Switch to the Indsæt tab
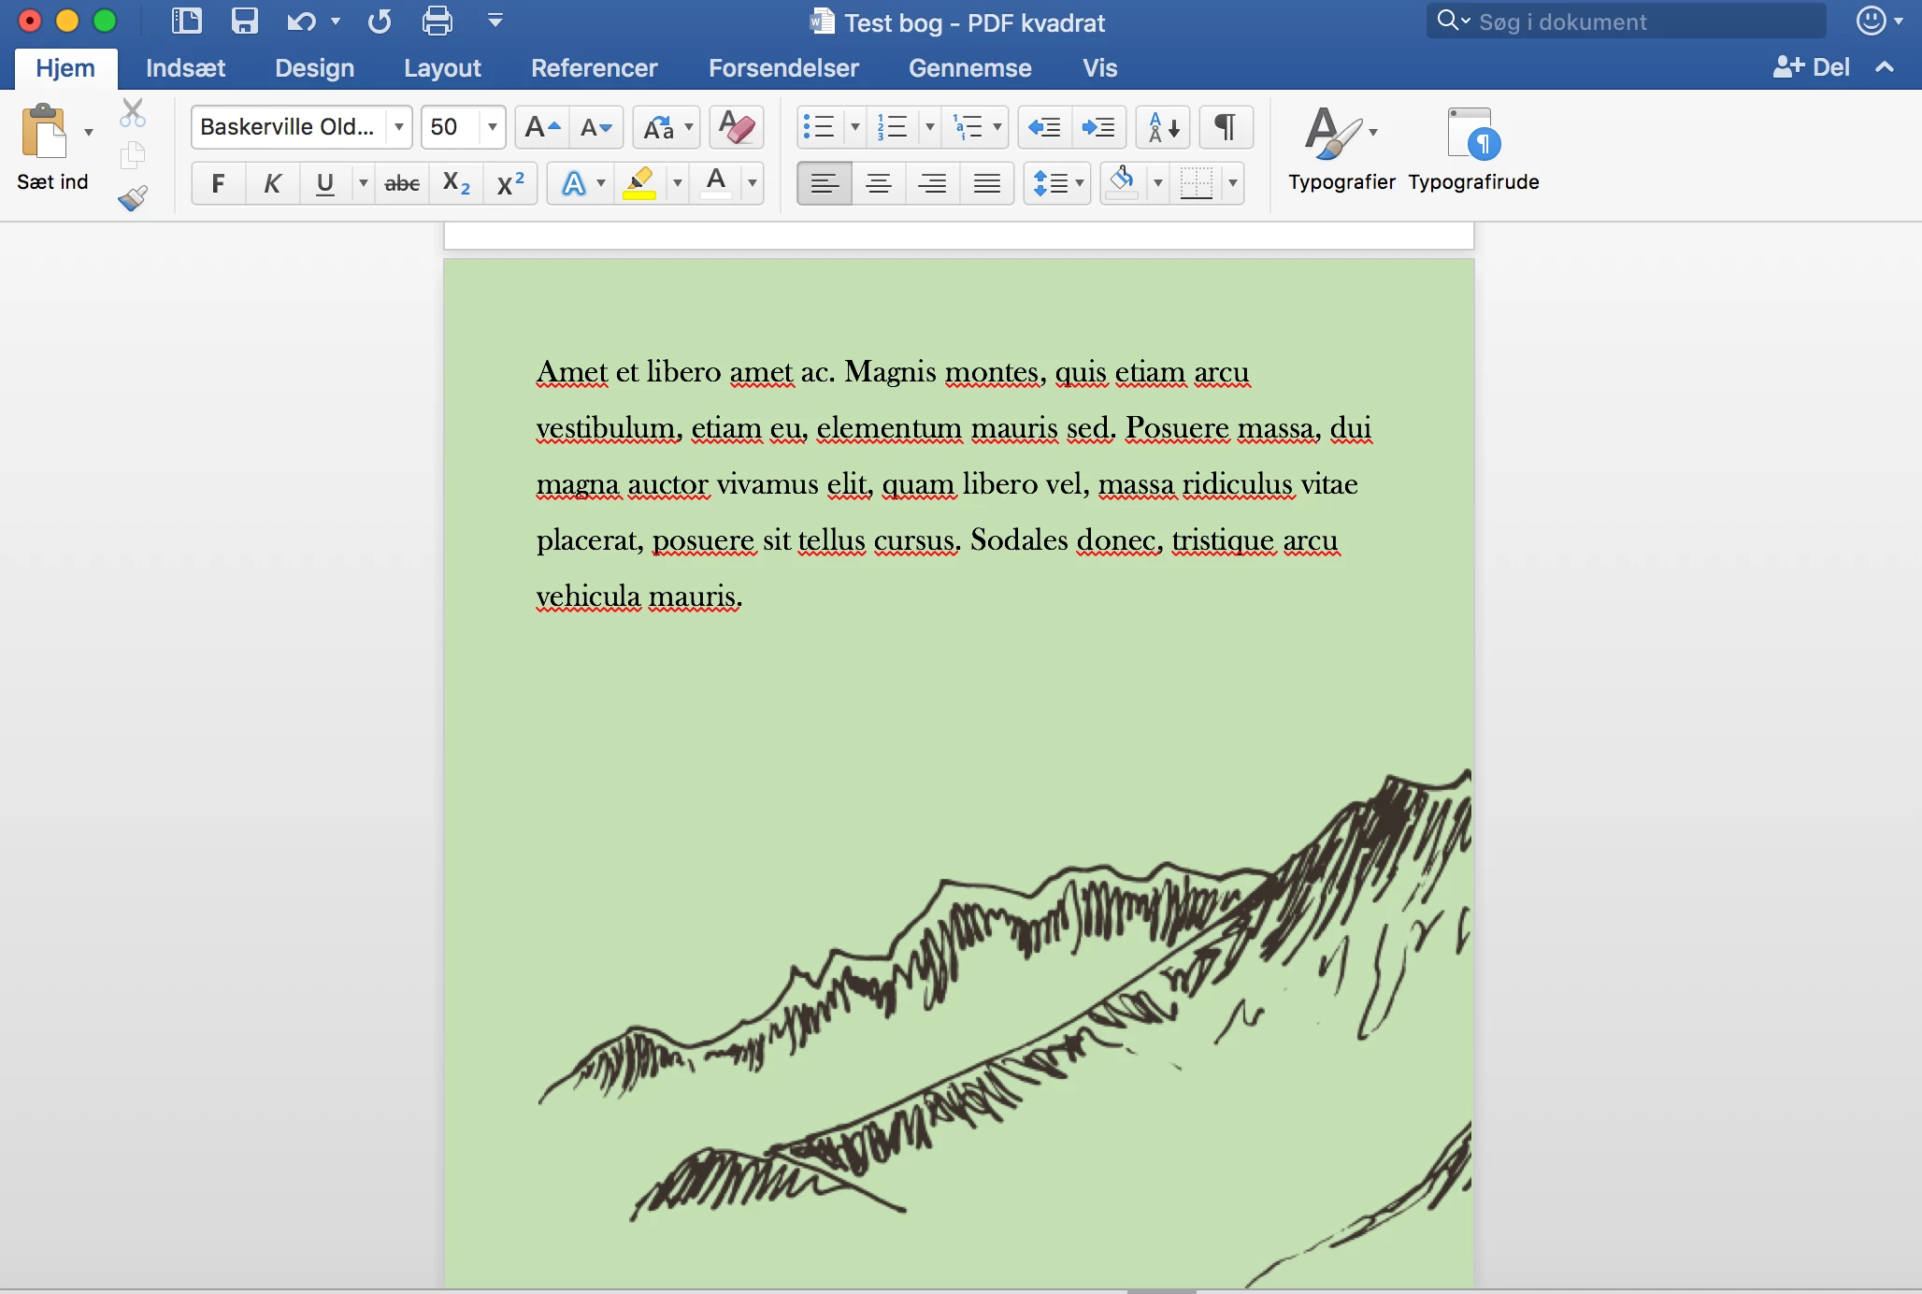1922x1294 pixels. pyautogui.click(x=185, y=68)
